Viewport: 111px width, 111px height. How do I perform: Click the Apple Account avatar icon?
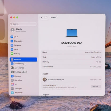pos(13,30)
